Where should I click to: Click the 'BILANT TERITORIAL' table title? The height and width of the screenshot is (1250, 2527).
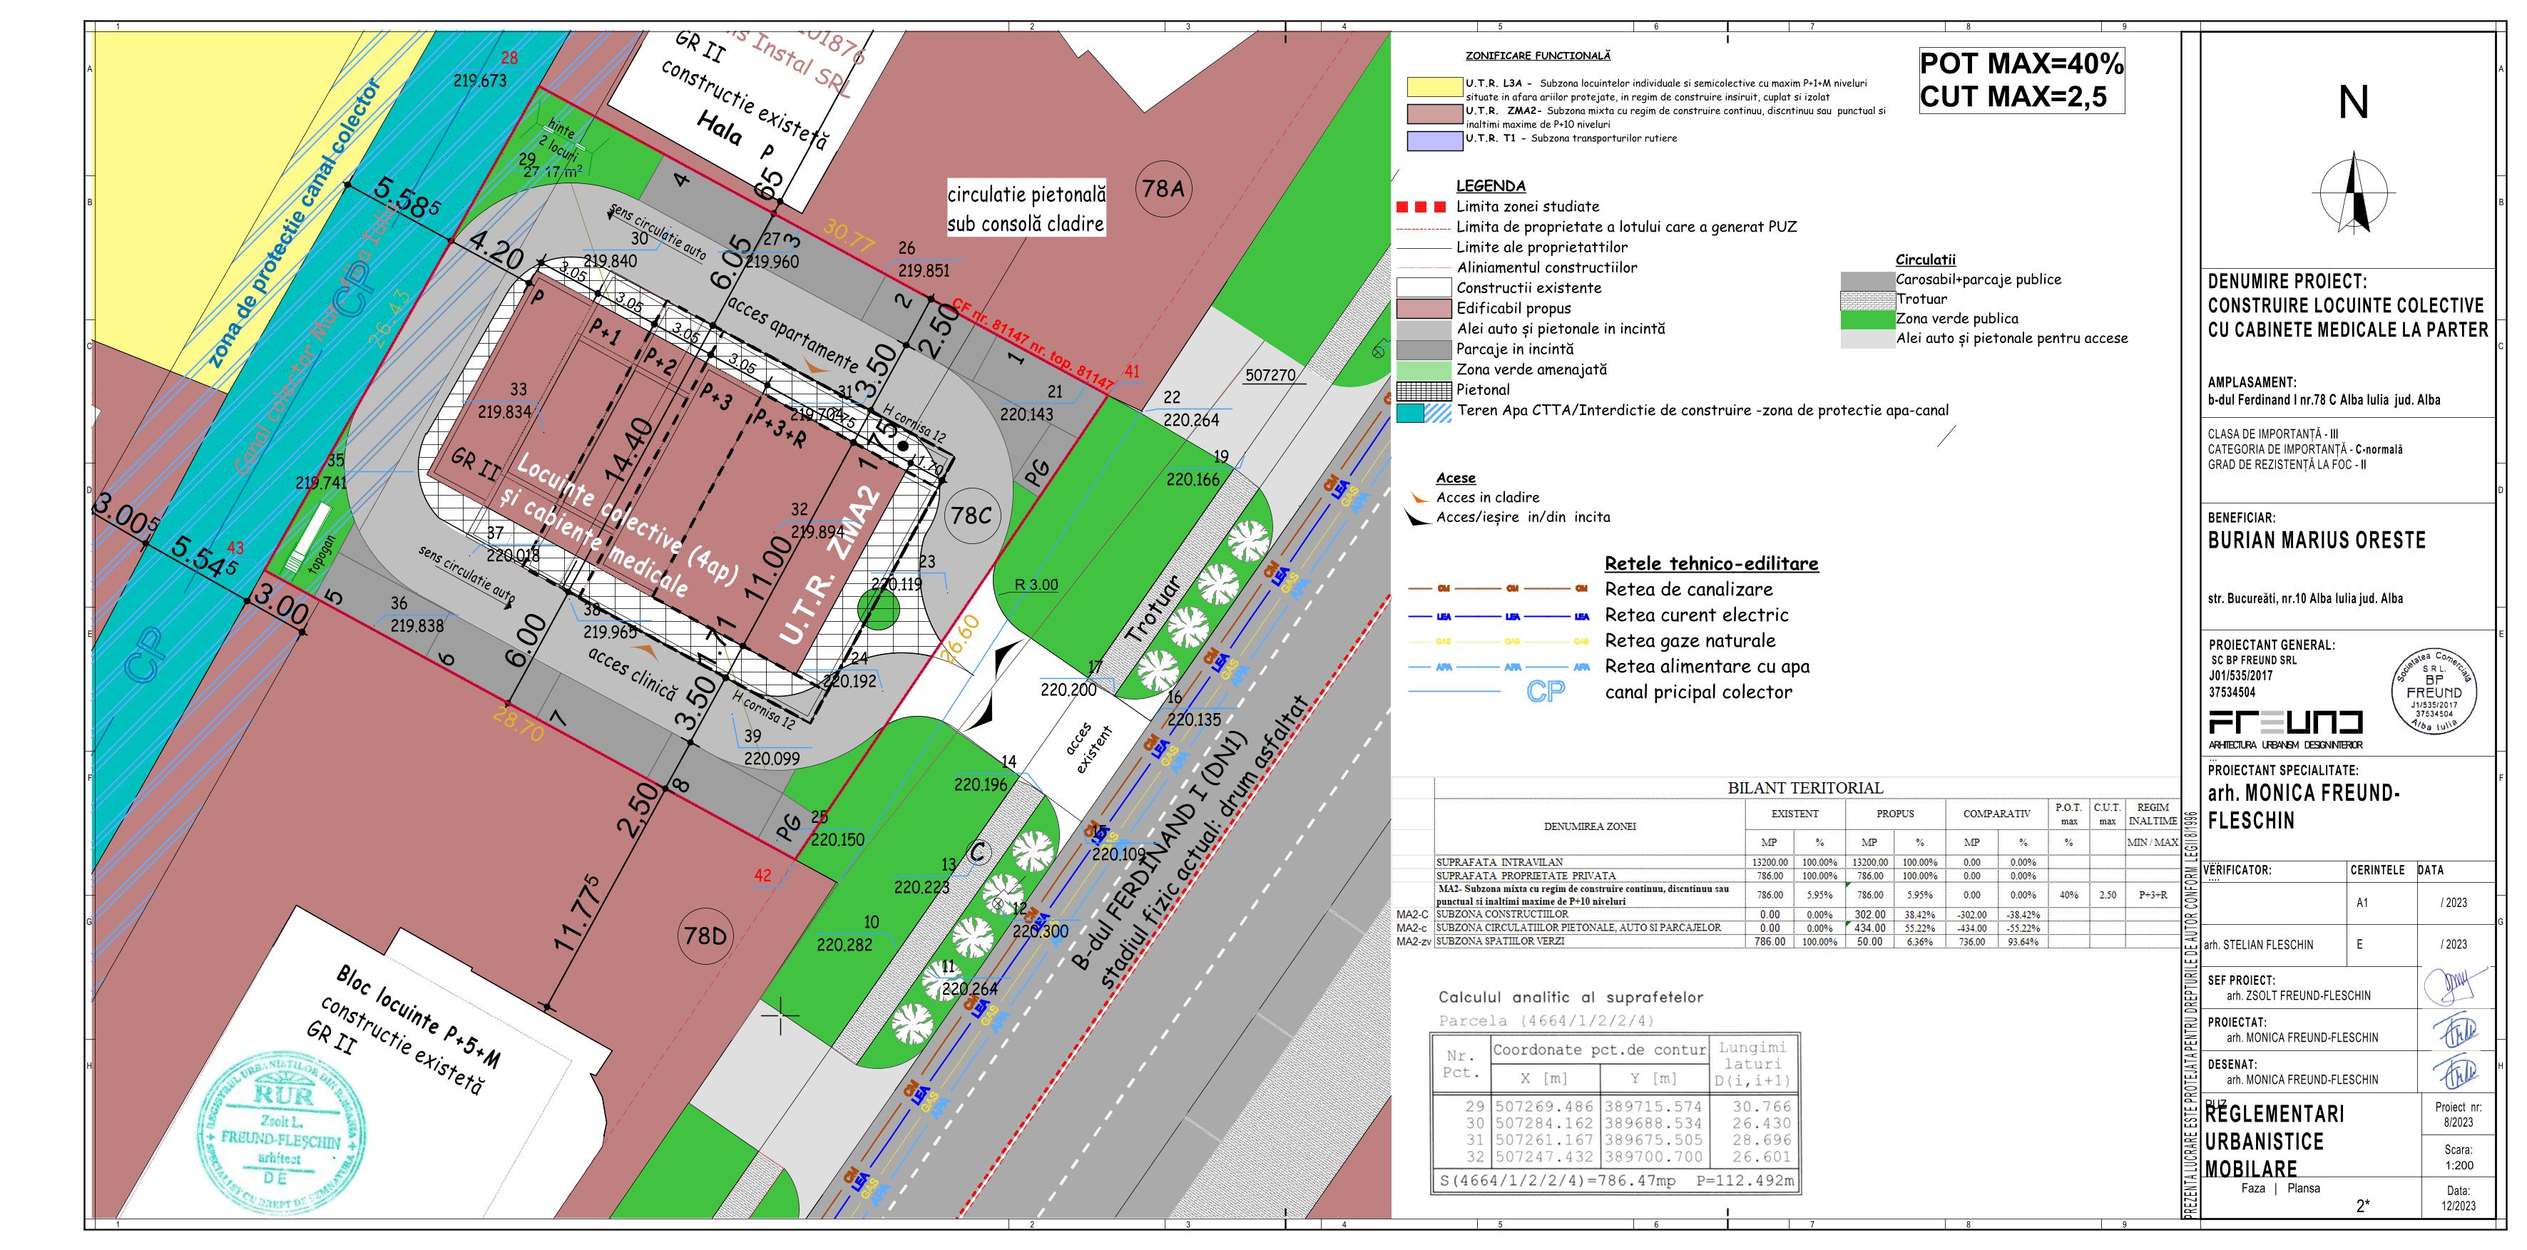[1805, 788]
